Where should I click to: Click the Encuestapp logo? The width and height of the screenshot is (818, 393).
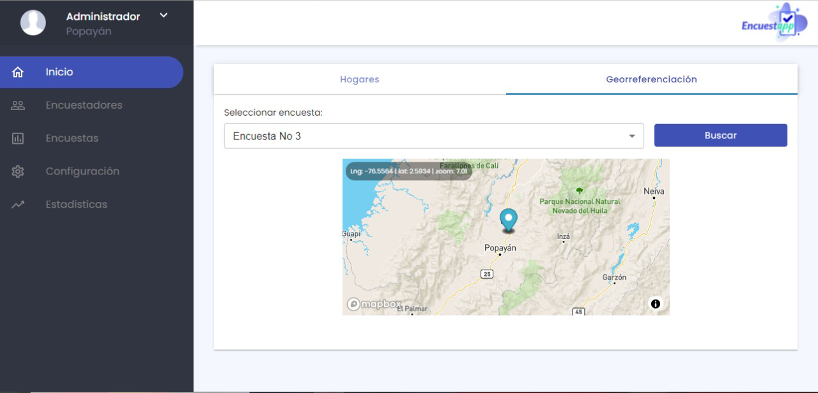click(x=771, y=23)
